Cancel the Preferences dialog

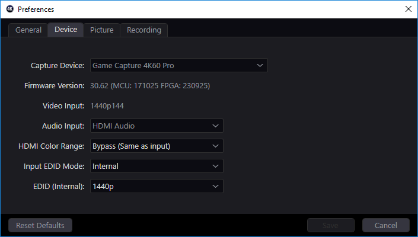click(x=386, y=225)
